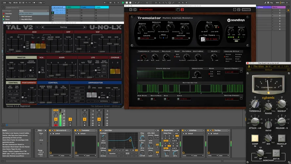Click the HOLD arpeggiator button in TAL
This screenshot has height=164, width=291.
coord(77,91)
